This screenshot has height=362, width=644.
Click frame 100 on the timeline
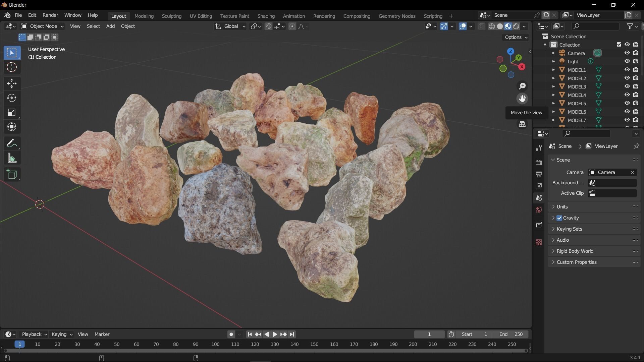click(215, 344)
